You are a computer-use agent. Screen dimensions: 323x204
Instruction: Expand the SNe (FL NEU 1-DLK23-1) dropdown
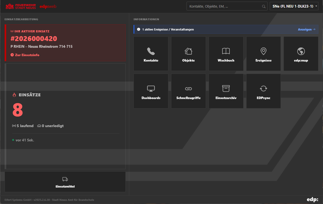[294, 6]
